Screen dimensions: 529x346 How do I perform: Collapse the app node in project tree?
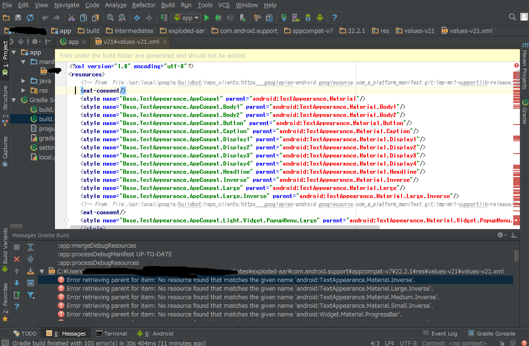click(14, 52)
